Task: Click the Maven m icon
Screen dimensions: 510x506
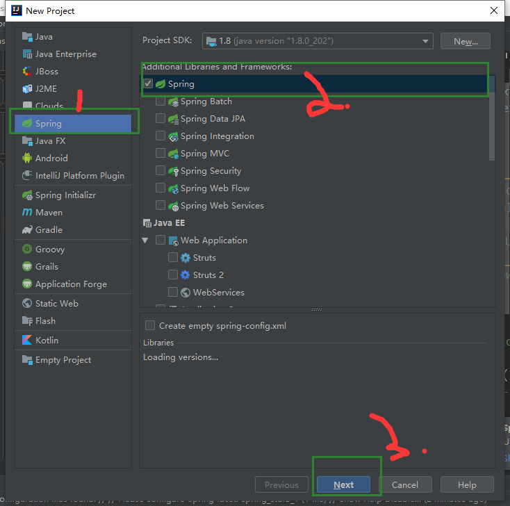Action: 27,213
